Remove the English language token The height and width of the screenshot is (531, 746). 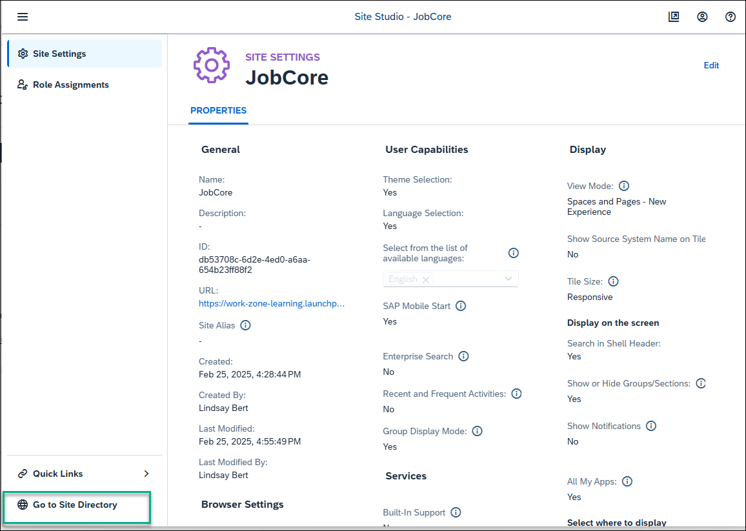tap(426, 280)
